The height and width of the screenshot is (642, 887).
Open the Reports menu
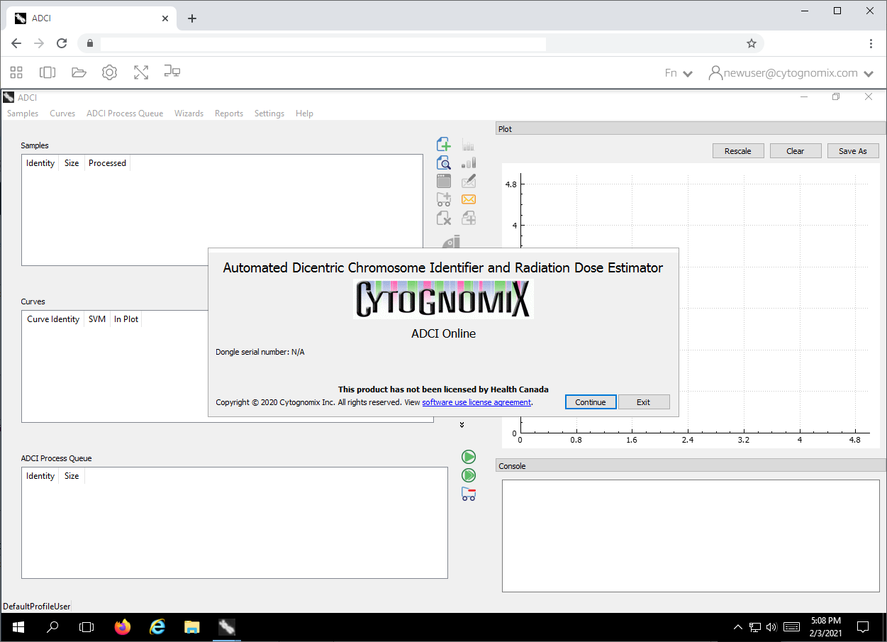click(229, 114)
